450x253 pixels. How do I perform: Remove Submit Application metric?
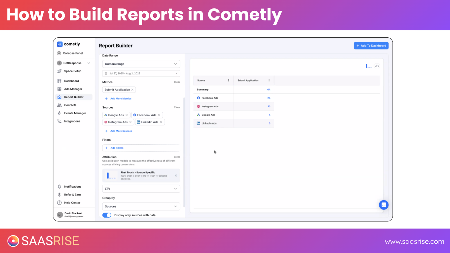(132, 90)
